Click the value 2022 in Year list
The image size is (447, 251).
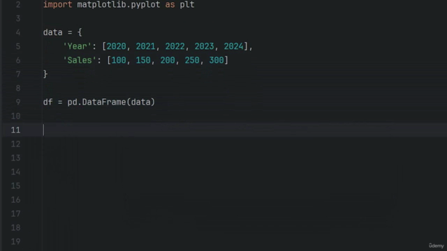[175, 47]
